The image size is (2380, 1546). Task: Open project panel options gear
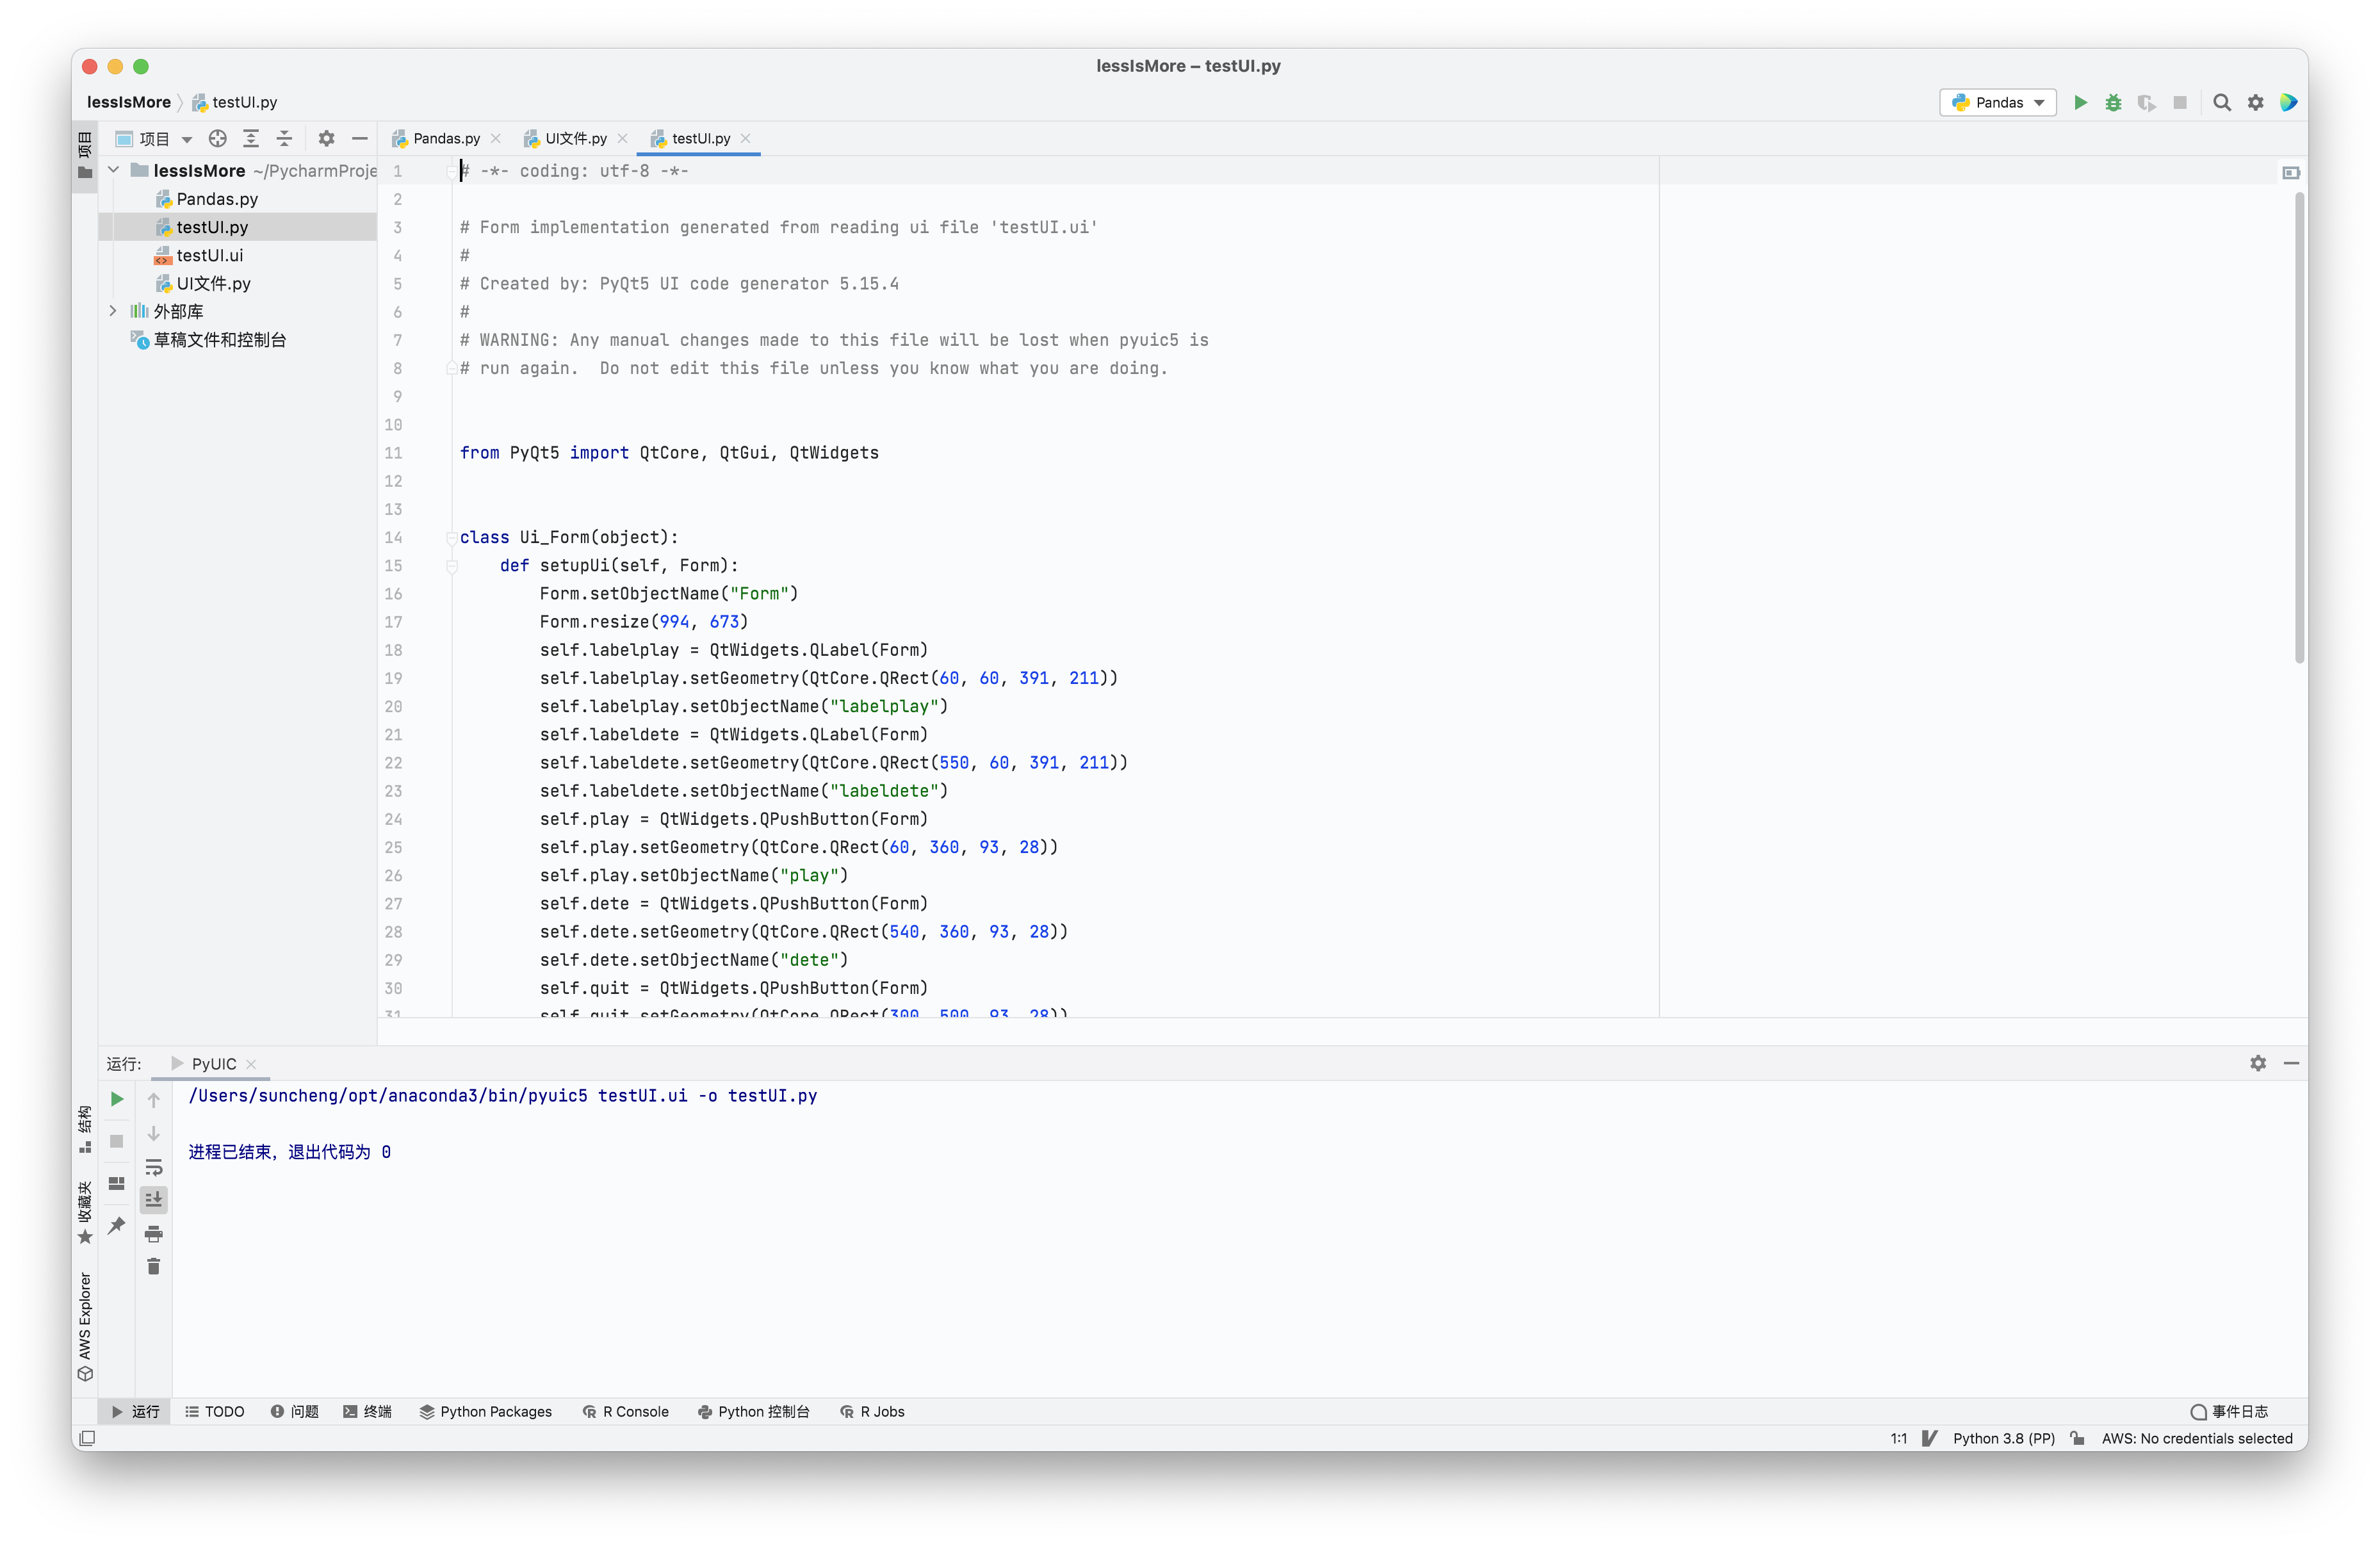326,138
